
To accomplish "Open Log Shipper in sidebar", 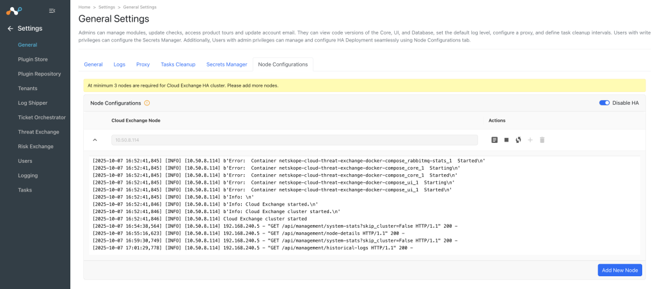I will [x=33, y=103].
